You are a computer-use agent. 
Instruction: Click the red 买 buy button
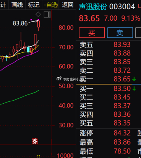[92, 33]
